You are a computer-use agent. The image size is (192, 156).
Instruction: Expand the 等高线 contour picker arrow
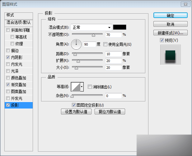[82, 87]
